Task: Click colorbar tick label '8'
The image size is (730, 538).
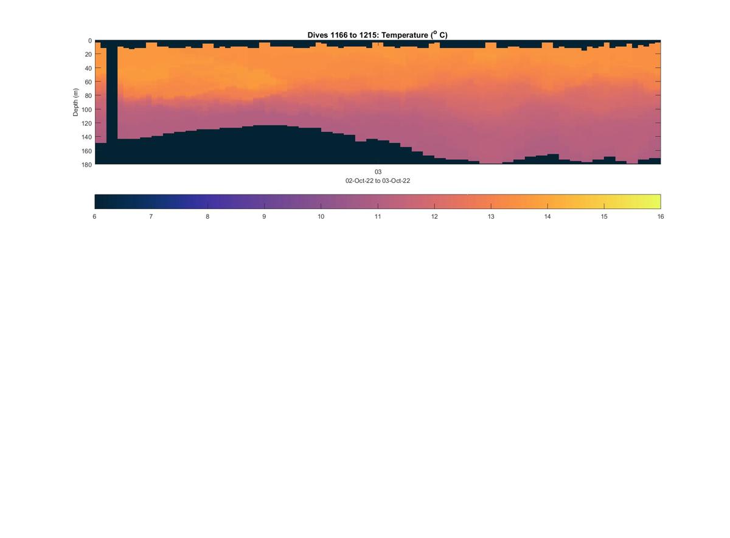Action: [x=207, y=216]
